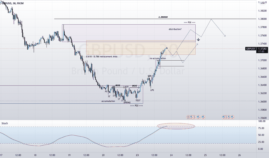This screenshot has height=158, width=269.
Task: Select the 'SC' label in accumulation range
Action: pyautogui.click(x=109, y=96)
